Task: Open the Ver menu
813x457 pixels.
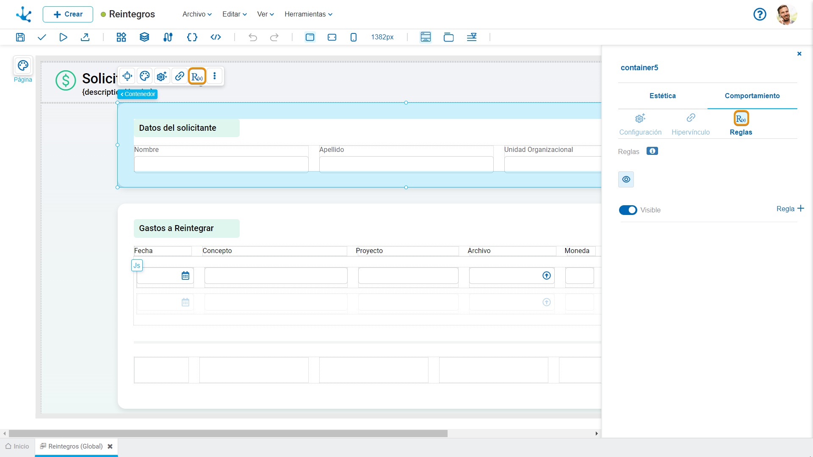Action: (x=265, y=14)
